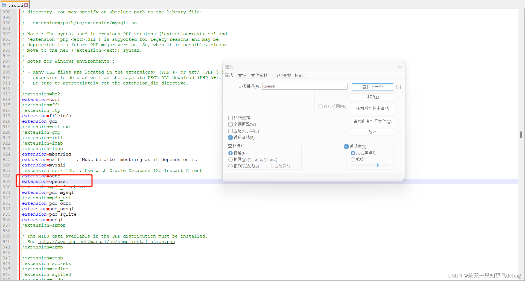525x281 pixels.
Task: Click the 查找下一个 find next button
Action: click(x=372, y=87)
